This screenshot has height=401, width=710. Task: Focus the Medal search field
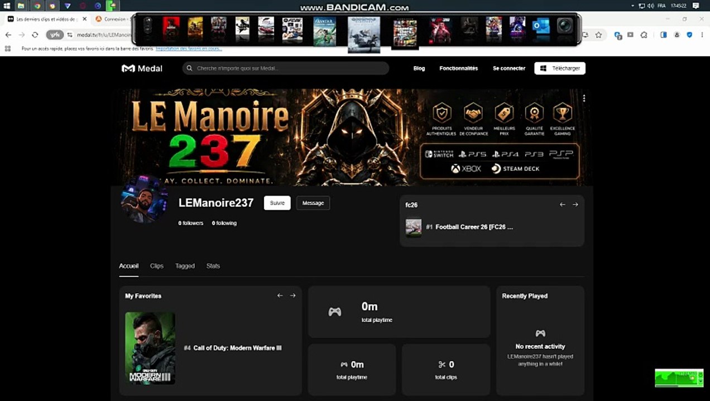coord(285,68)
